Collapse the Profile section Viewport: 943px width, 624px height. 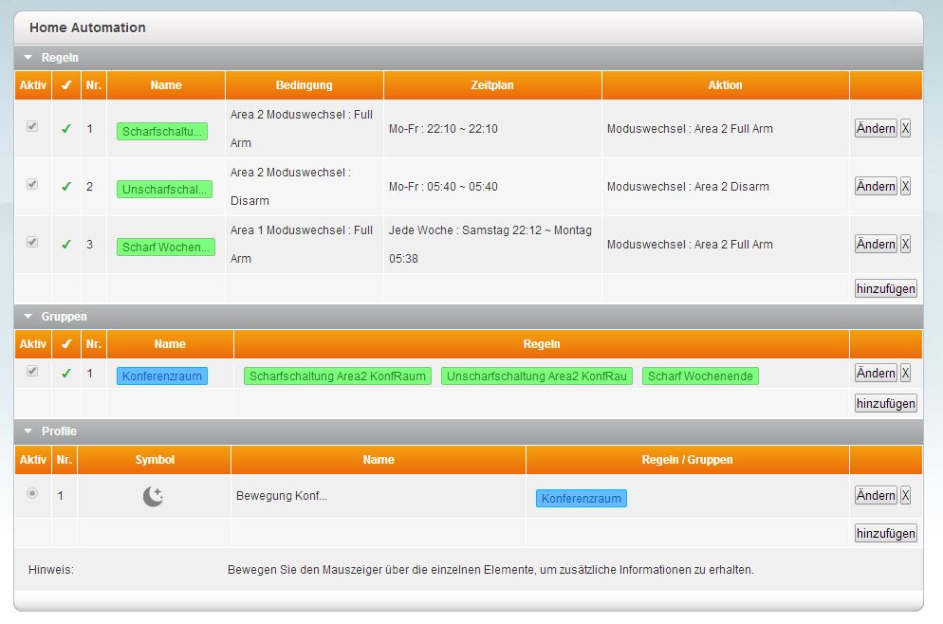pyautogui.click(x=28, y=431)
